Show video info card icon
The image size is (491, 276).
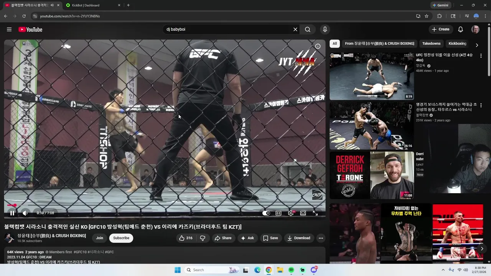click(x=318, y=46)
